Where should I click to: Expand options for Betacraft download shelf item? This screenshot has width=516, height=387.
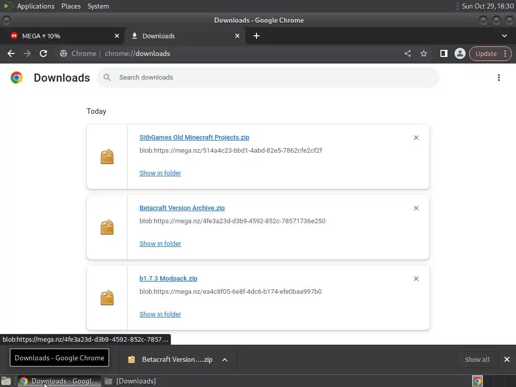(x=225, y=360)
